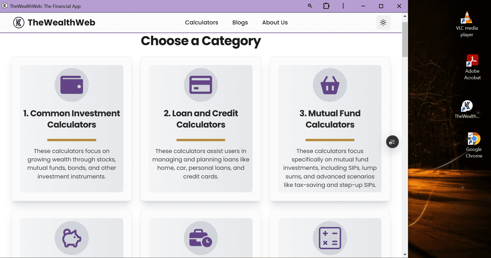Open the extensions puzzle piece icon
The height and width of the screenshot is (258, 491).
326,6
